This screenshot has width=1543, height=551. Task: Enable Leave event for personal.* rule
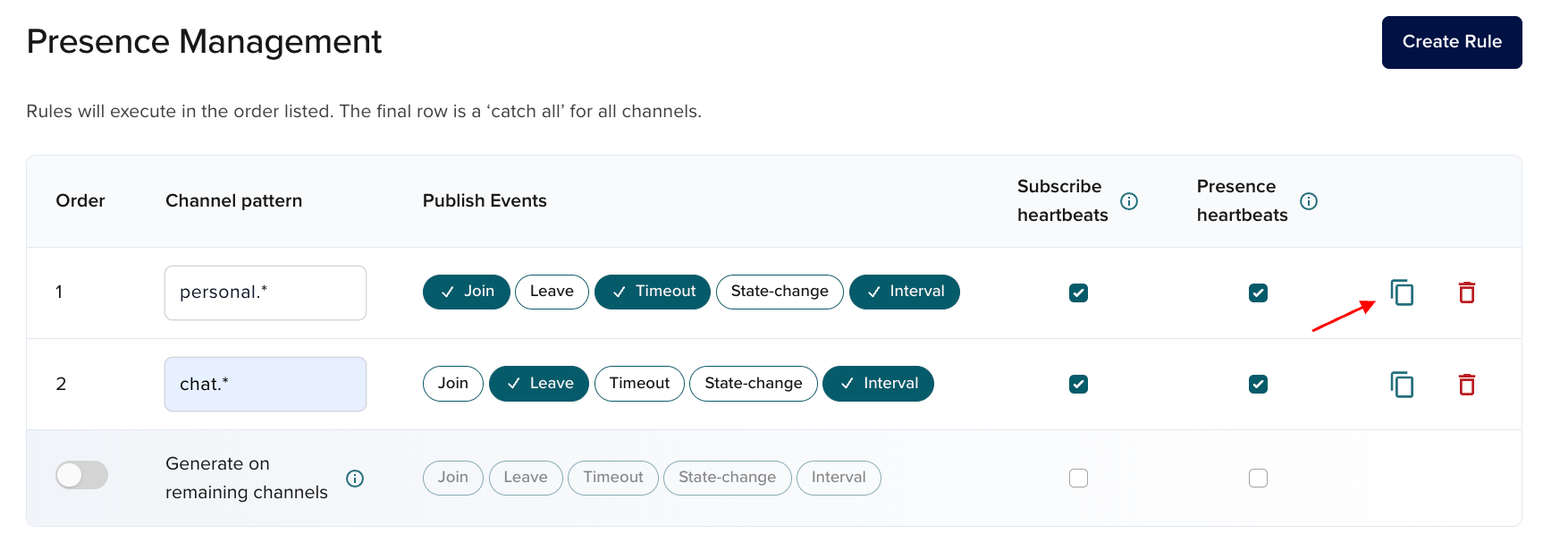coord(552,292)
